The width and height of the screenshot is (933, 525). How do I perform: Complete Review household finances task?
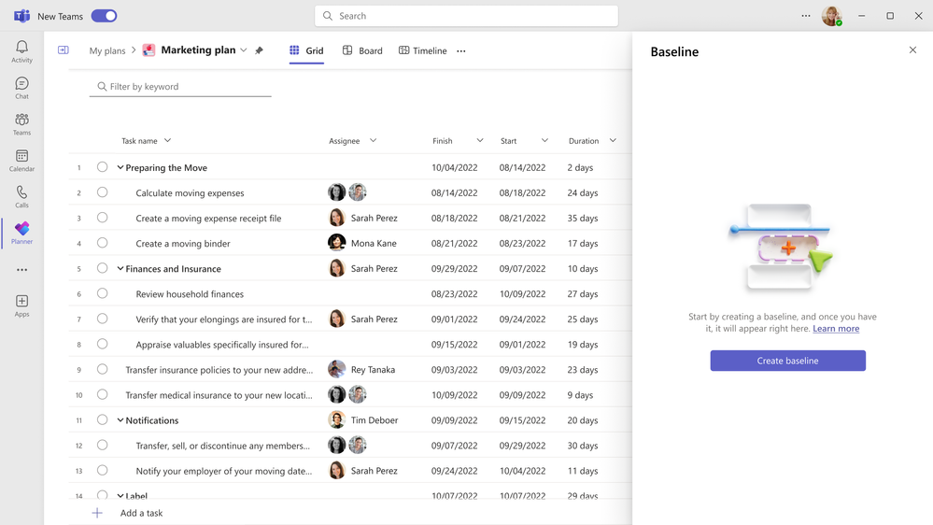(103, 293)
